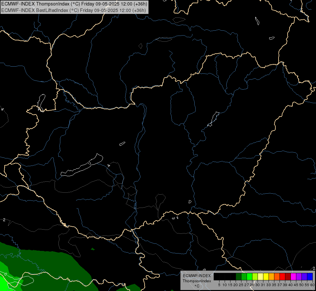Click the legend scale value '39'

point(285,285)
